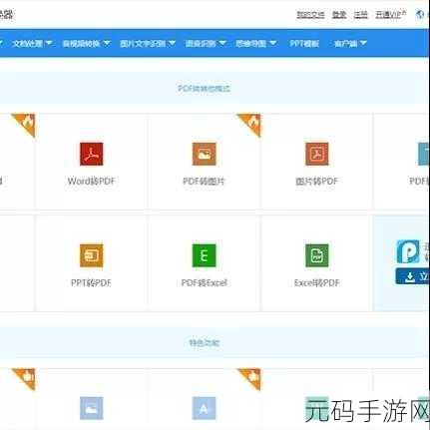430x430 pixels.
Task: Click the blue P client app logo
Action: 408,251
